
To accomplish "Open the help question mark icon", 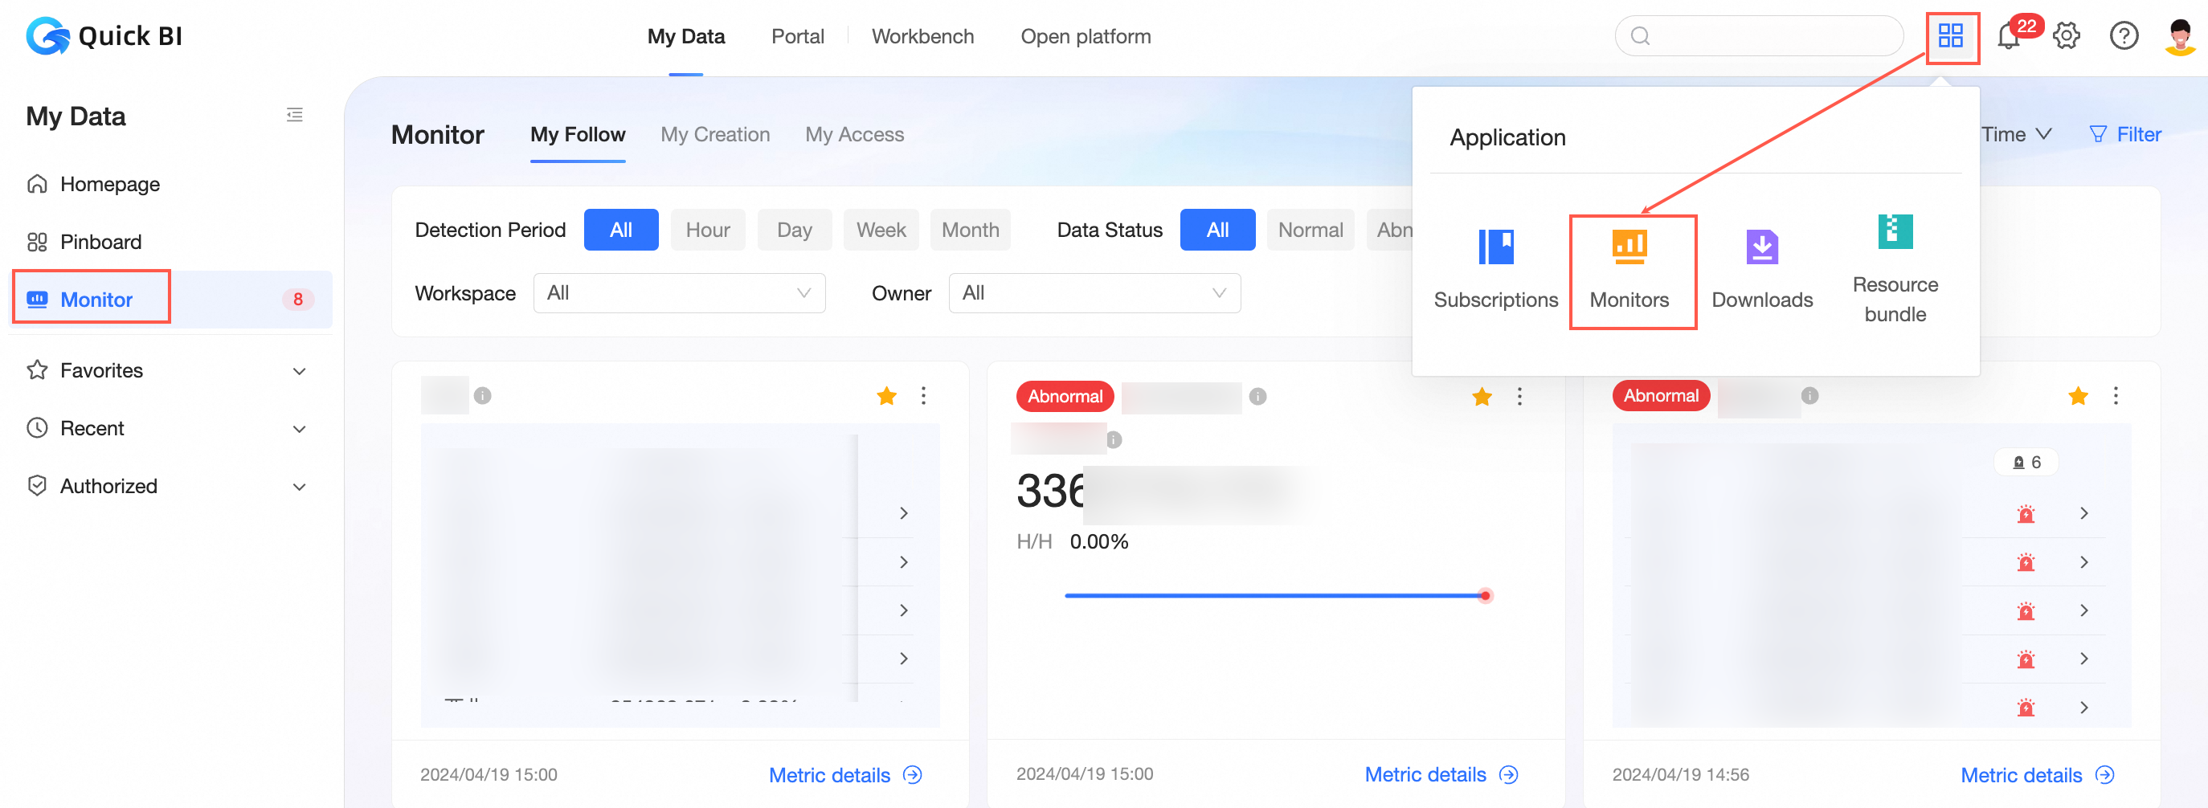I will [2124, 36].
